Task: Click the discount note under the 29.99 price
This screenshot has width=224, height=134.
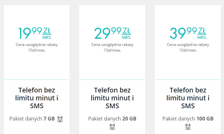Action: pos(112,47)
